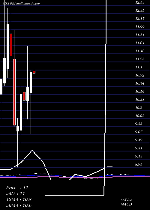The image size is (150, 210).
Task: Click the 5MA : 11 readout
Action: [16, 193]
